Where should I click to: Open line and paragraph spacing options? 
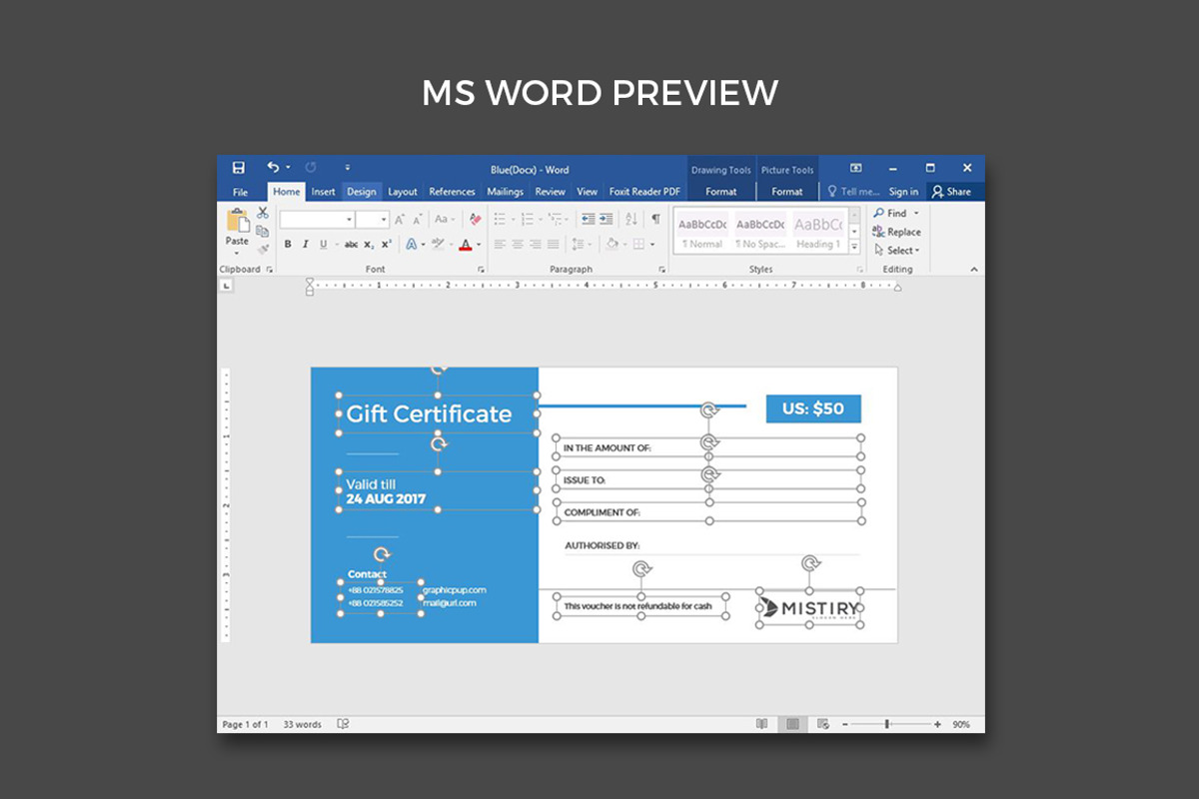[581, 244]
